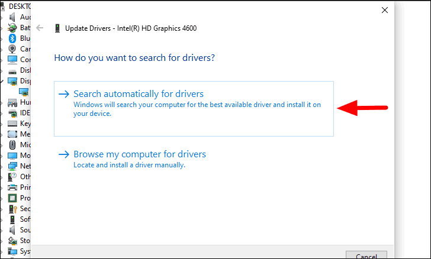Viewport: 431px width, 259px height.
Task: Select the display adapter child device icon
Action: pos(24,92)
